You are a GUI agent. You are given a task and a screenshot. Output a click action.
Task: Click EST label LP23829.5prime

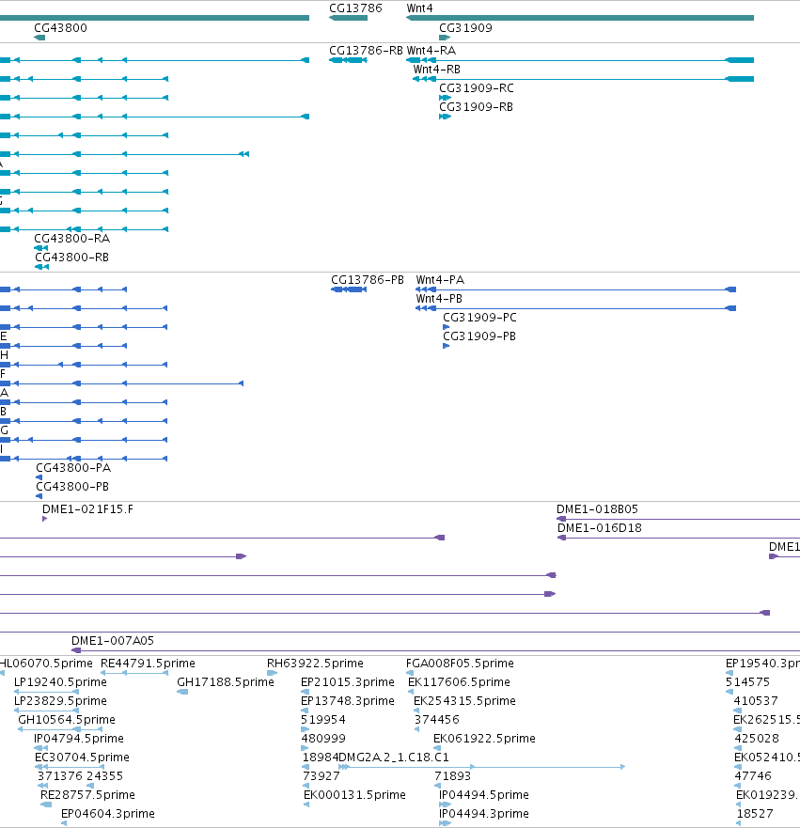coord(60,701)
